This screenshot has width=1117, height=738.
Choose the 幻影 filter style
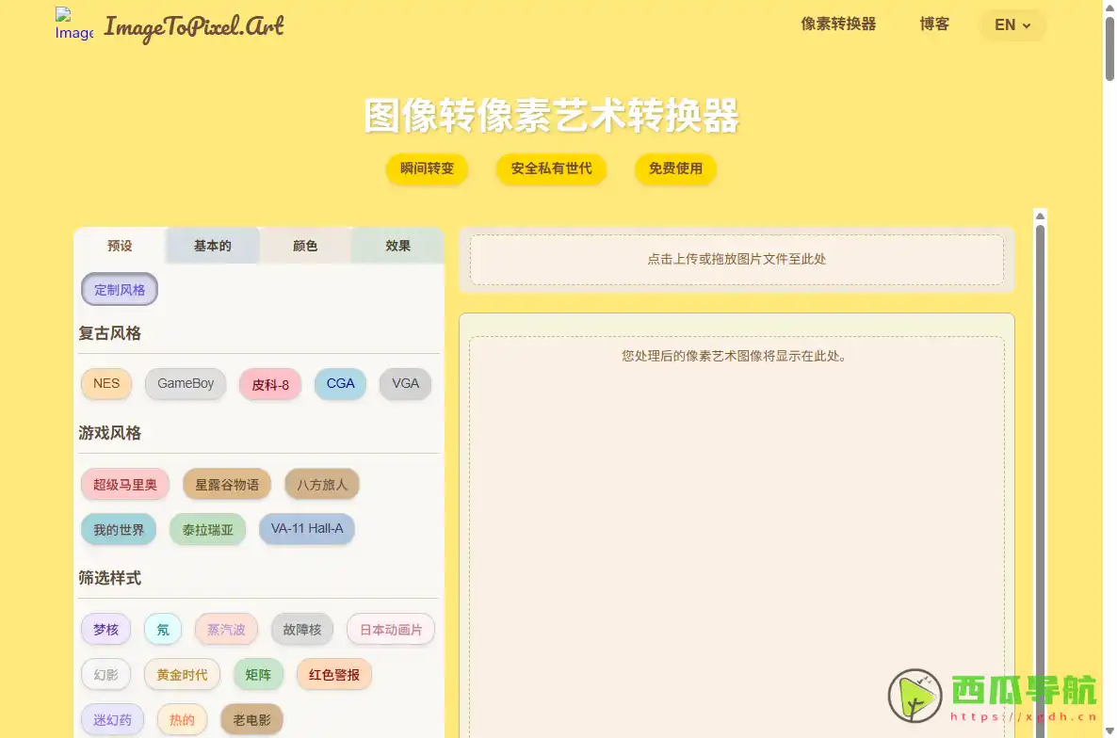tap(106, 675)
